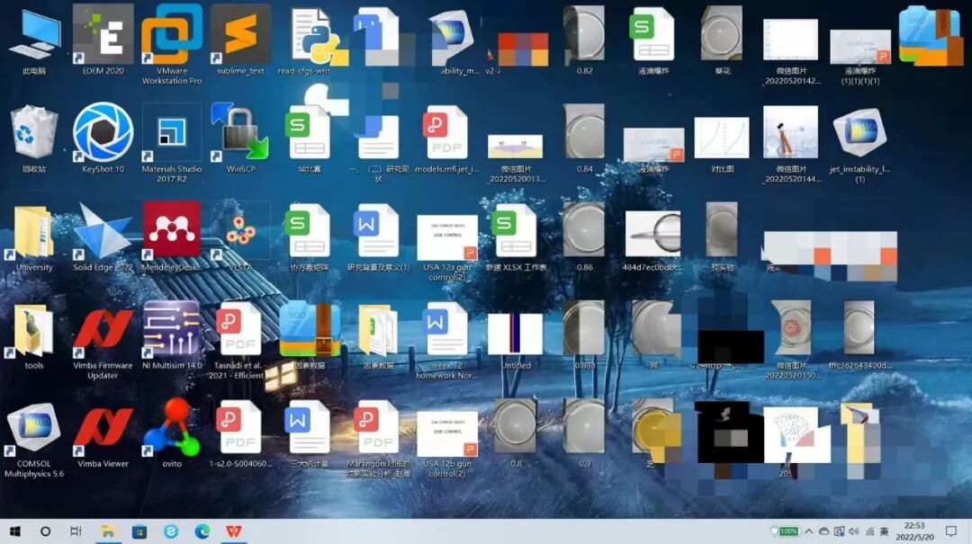Open Cortana search circle on taskbar
Image resolution: width=972 pixels, height=544 pixels.
point(45,531)
